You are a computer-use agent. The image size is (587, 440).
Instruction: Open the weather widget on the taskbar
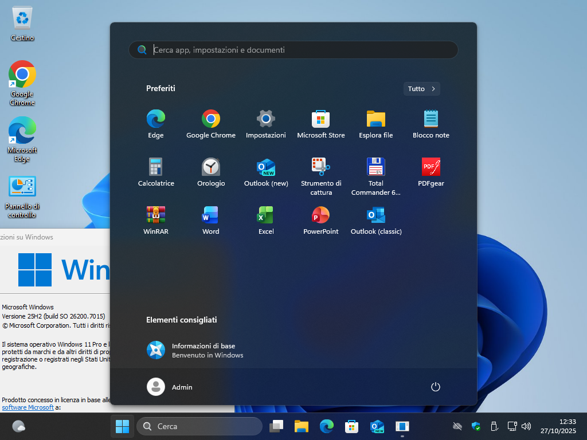pyautogui.click(x=19, y=426)
